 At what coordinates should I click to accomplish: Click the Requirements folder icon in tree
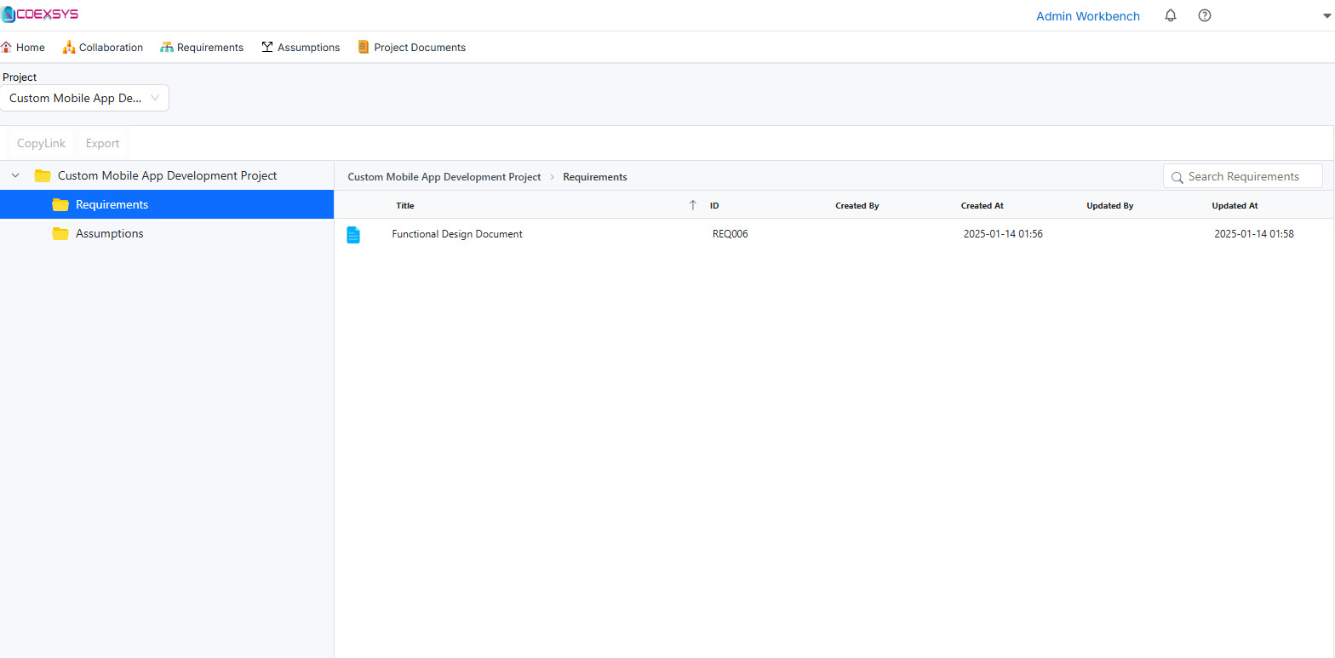pyautogui.click(x=60, y=204)
